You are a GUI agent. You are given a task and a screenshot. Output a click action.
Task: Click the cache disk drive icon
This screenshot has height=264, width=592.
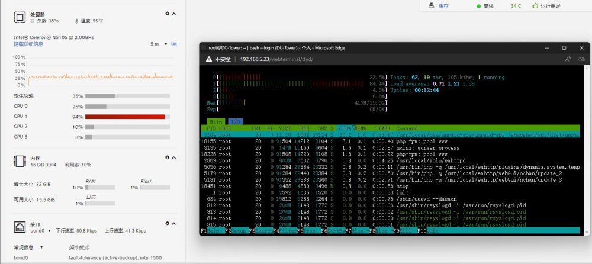coord(431,5)
